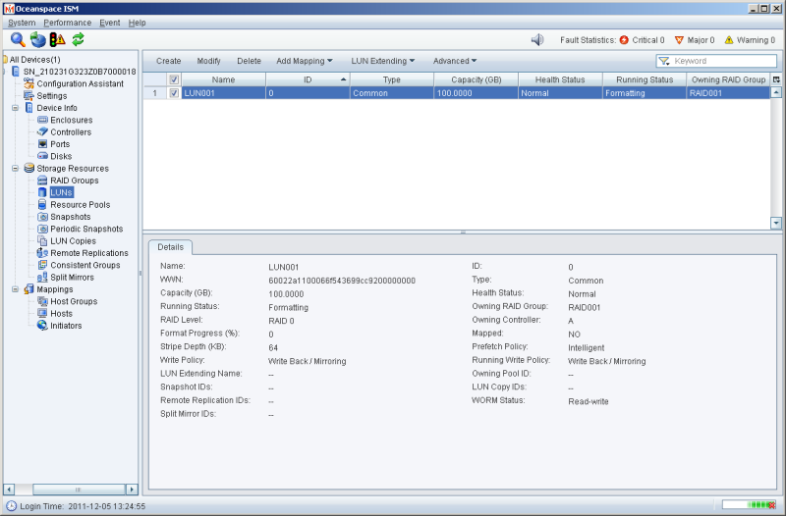Click the RAID Groups icon
The height and width of the screenshot is (516, 786).
pos(42,181)
